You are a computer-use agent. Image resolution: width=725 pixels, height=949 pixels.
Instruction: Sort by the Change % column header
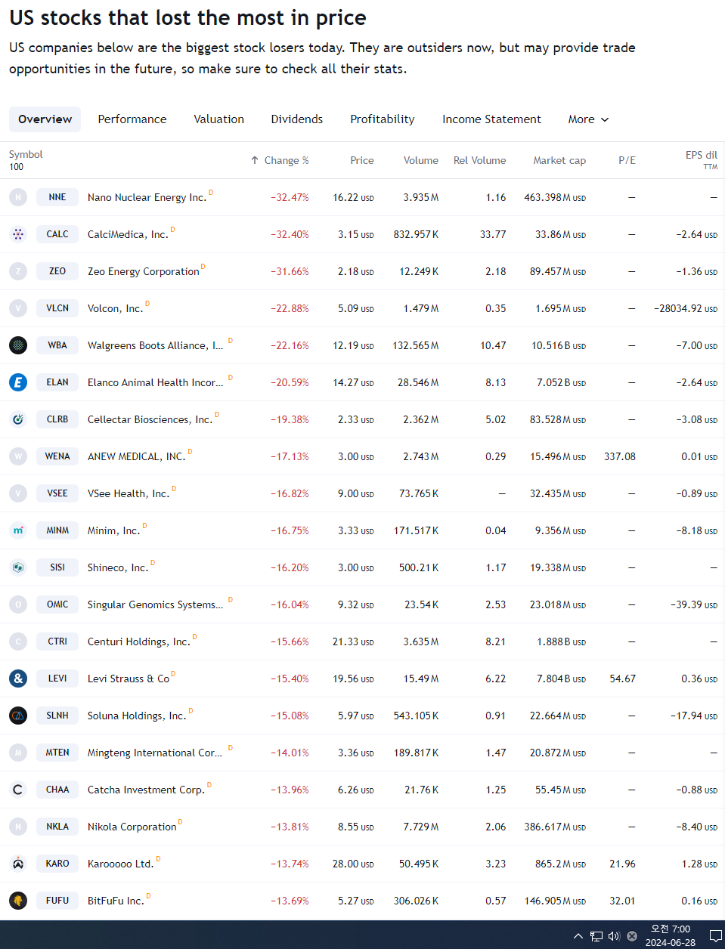(x=287, y=160)
